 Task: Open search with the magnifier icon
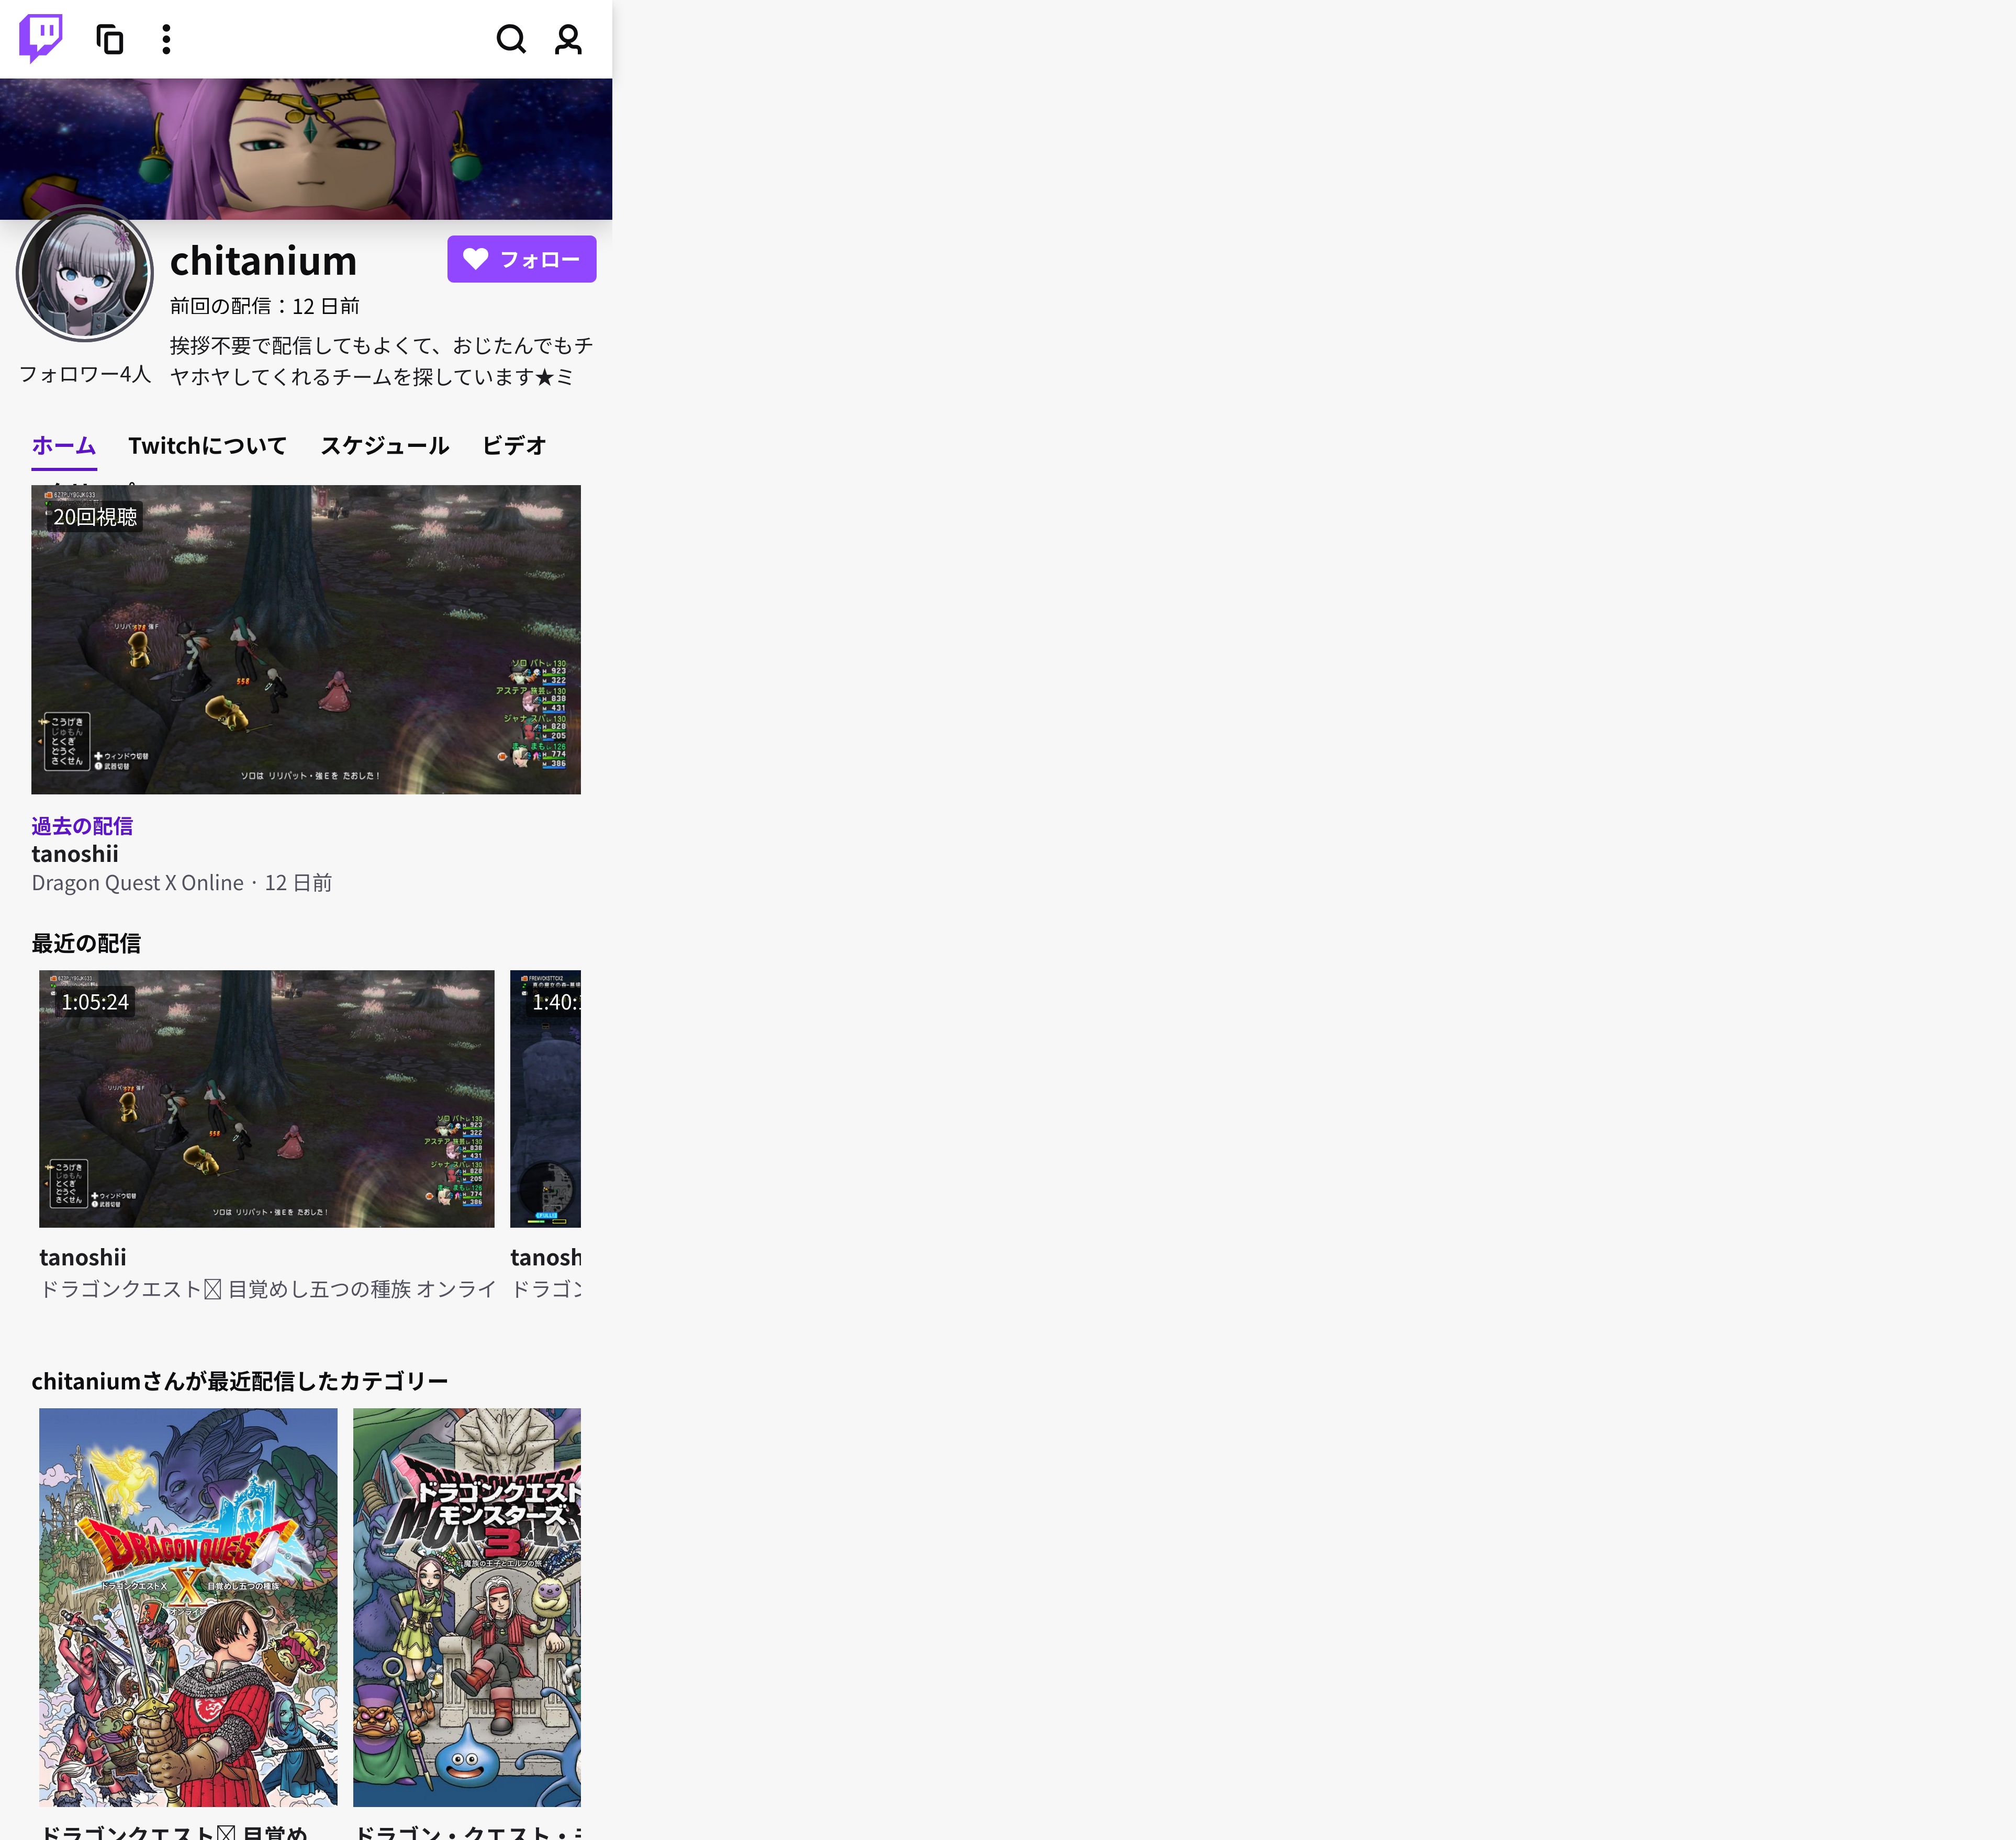pos(511,39)
